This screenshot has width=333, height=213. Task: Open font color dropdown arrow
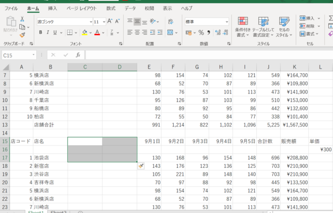[x=103, y=33]
